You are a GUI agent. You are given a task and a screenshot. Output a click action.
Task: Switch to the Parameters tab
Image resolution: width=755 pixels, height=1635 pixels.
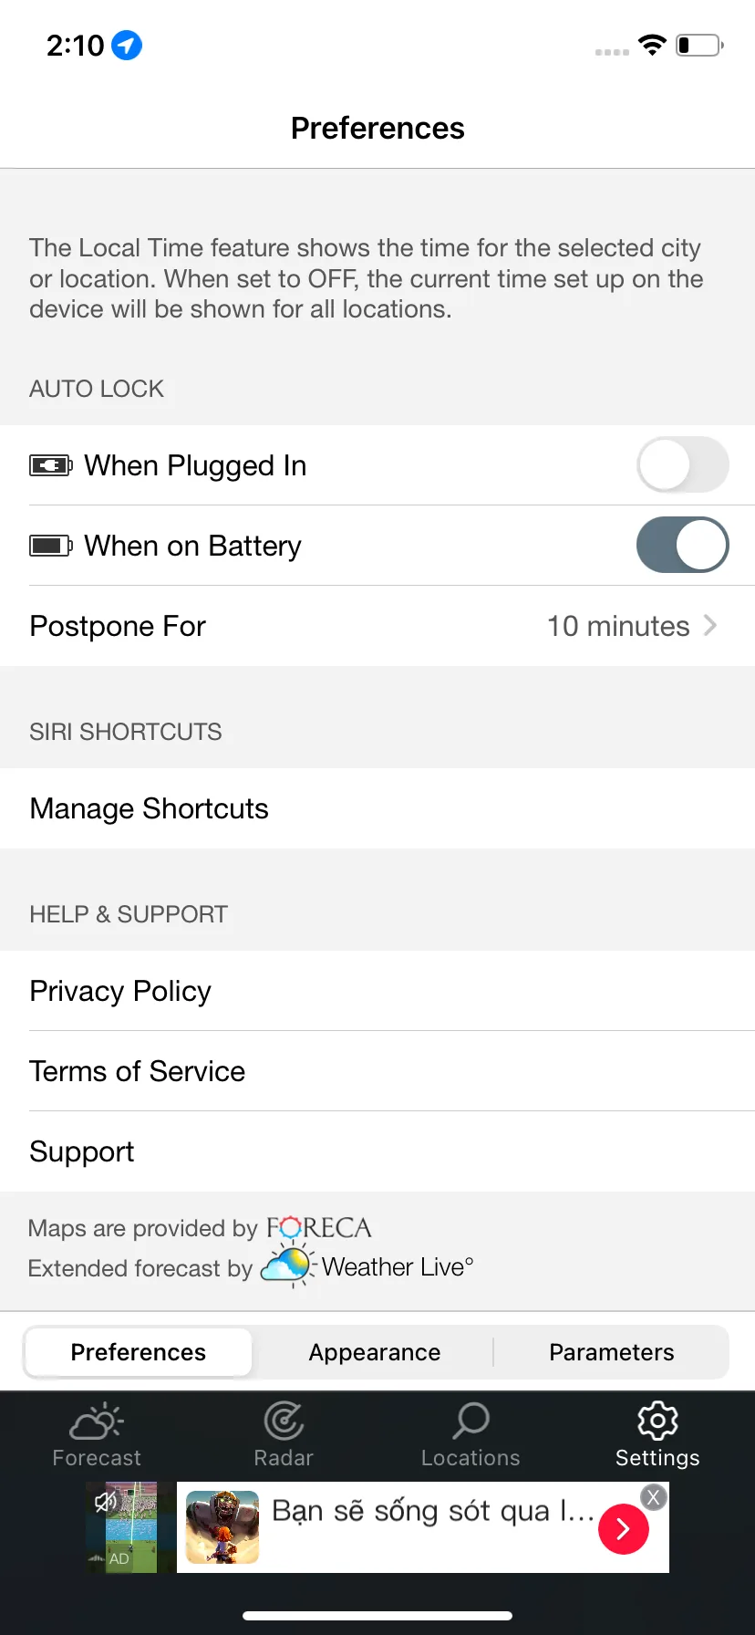click(611, 1352)
